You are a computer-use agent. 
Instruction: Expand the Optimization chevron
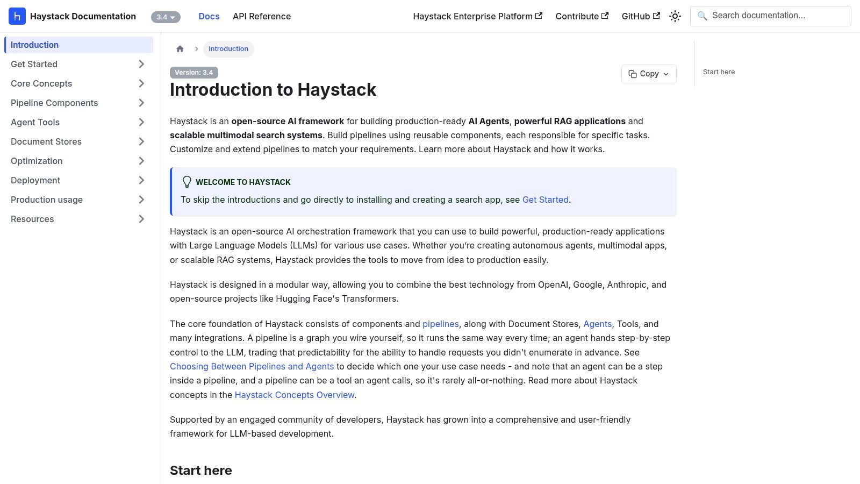pyautogui.click(x=141, y=161)
